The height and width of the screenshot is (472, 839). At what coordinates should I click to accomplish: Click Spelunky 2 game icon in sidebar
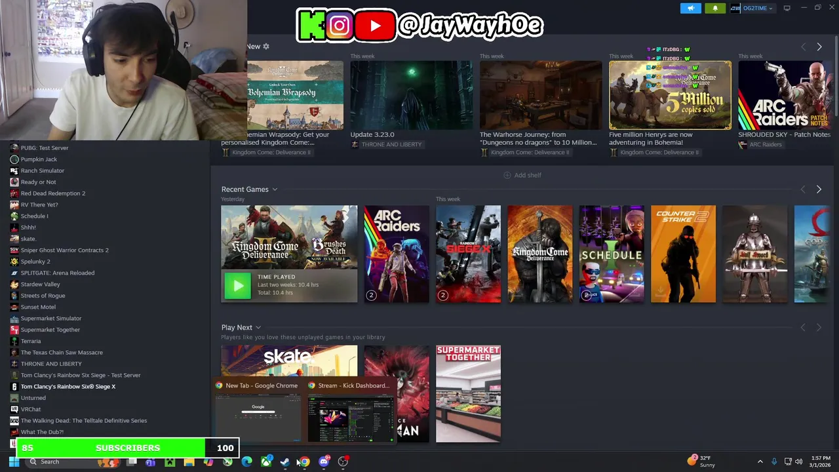point(14,262)
